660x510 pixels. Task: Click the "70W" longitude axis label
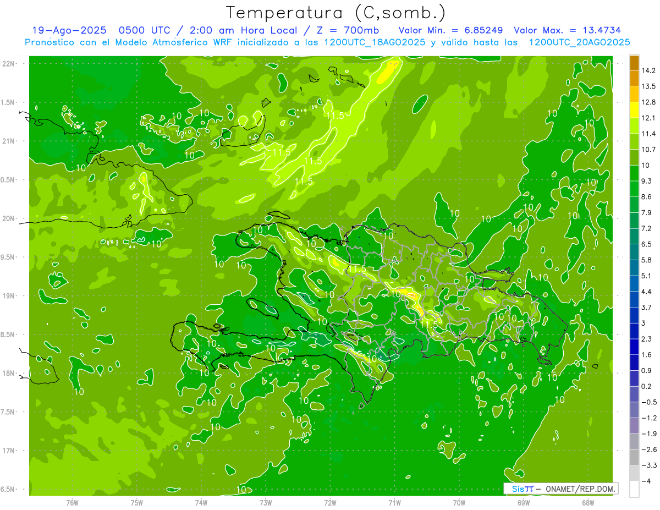click(459, 502)
